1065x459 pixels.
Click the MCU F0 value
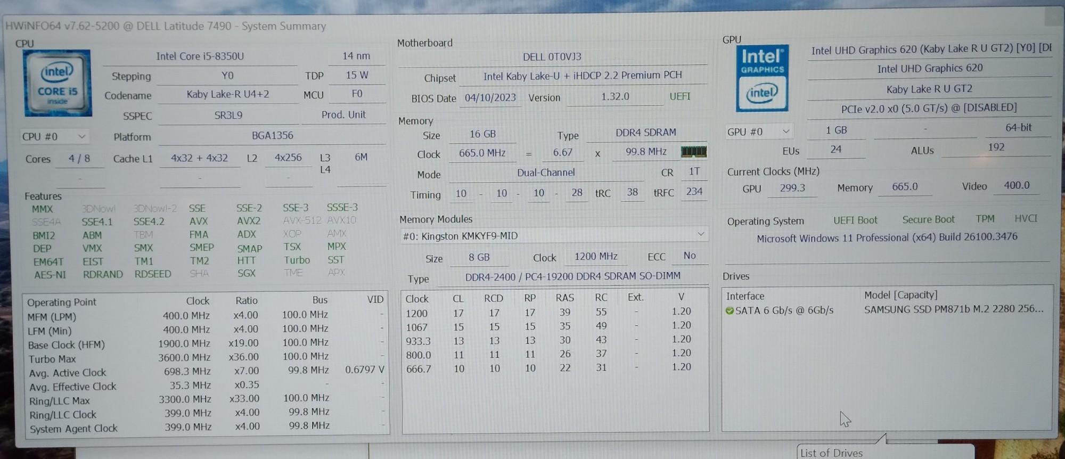357,94
